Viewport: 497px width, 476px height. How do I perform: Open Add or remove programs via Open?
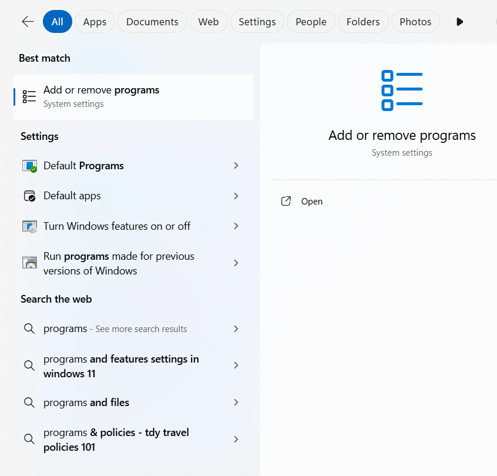[311, 201]
